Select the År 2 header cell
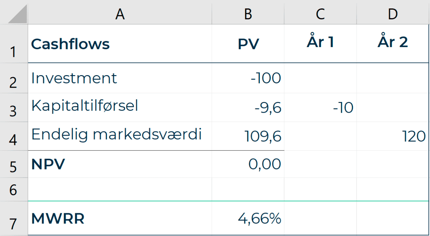This screenshot has height=236, width=430. pos(393,44)
